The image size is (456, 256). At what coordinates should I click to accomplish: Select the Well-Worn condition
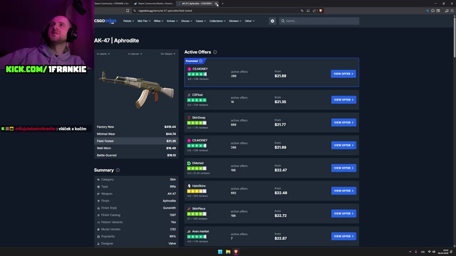(x=136, y=148)
